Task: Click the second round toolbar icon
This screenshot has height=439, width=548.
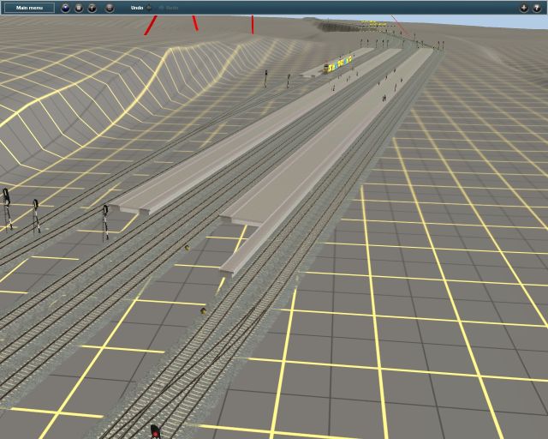Action: click(x=78, y=8)
